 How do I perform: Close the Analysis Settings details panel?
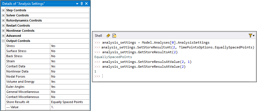coord(86,4)
